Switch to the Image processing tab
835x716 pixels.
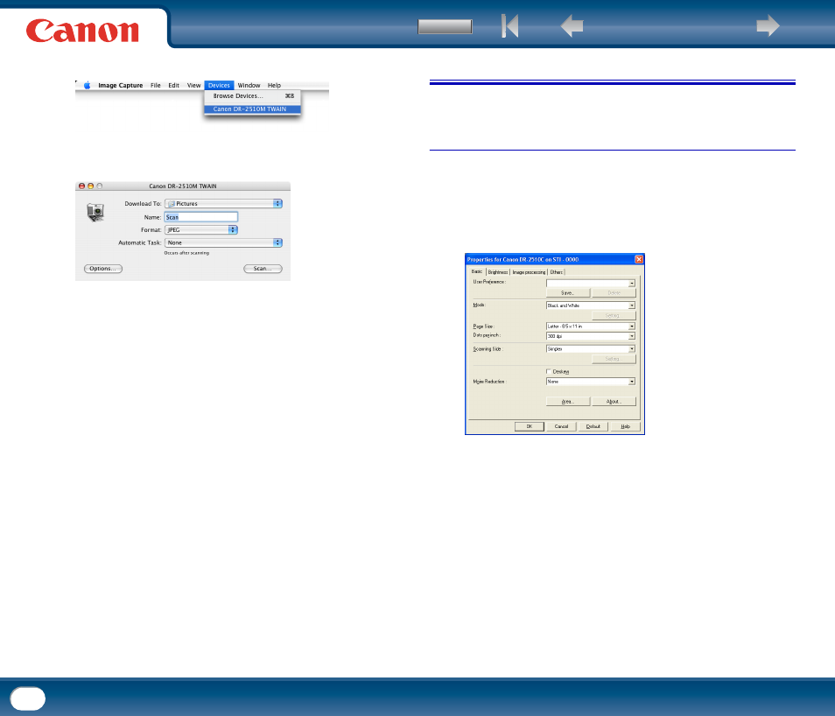pyautogui.click(x=529, y=272)
